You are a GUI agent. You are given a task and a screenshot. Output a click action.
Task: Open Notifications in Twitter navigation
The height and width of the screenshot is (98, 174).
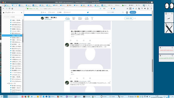[x=59, y=12]
